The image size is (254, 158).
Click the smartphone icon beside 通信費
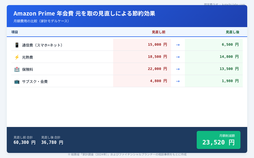coord(17,45)
